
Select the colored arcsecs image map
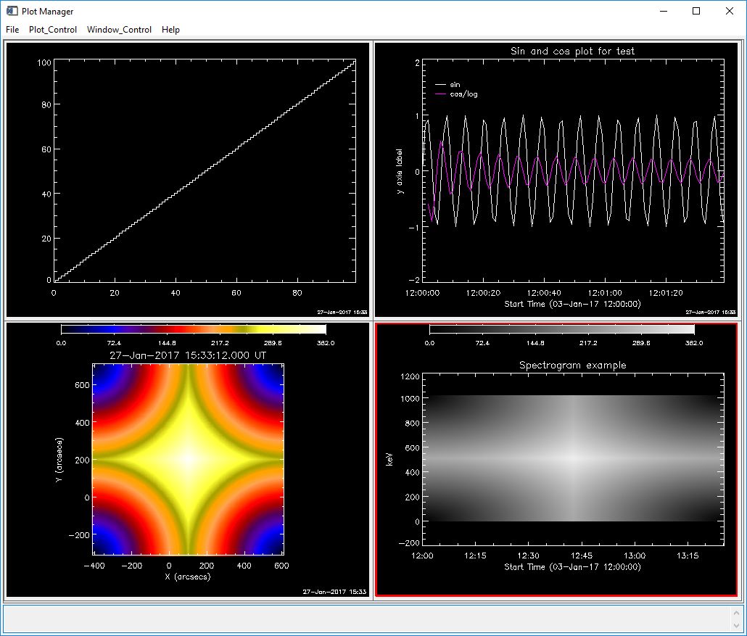point(188,458)
